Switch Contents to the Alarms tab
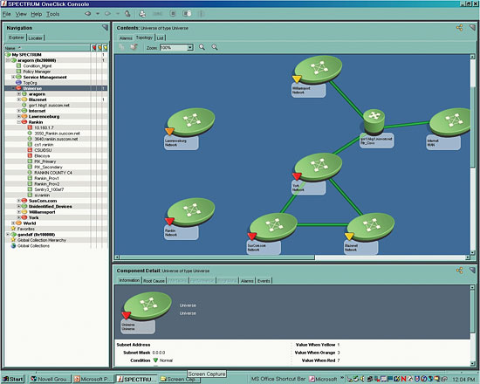This screenshot has height=384, width=480. [x=126, y=38]
